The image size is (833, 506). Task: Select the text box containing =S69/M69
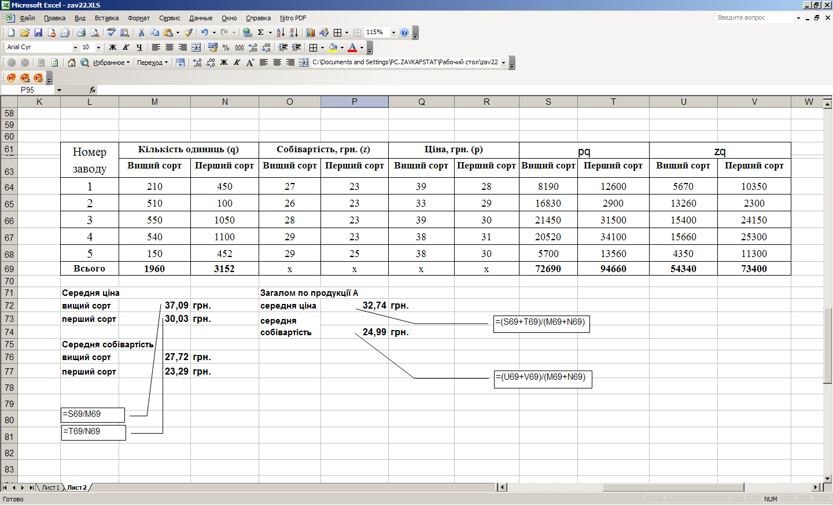coord(93,415)
